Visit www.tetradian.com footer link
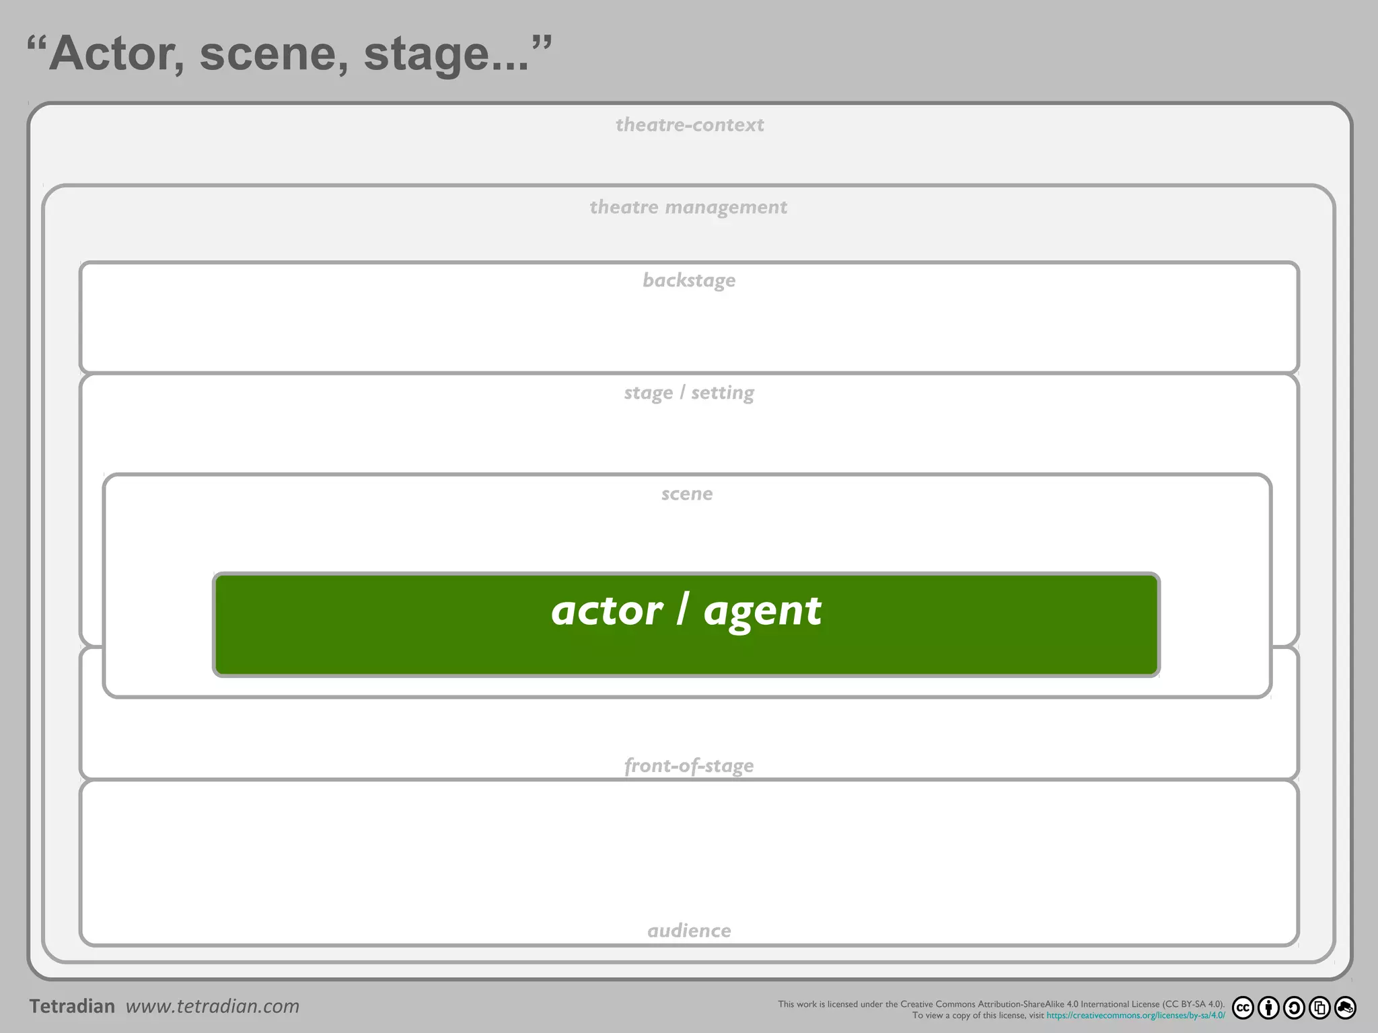The width and height of the screenshot is (1378, 1033). coord(212,1006)
